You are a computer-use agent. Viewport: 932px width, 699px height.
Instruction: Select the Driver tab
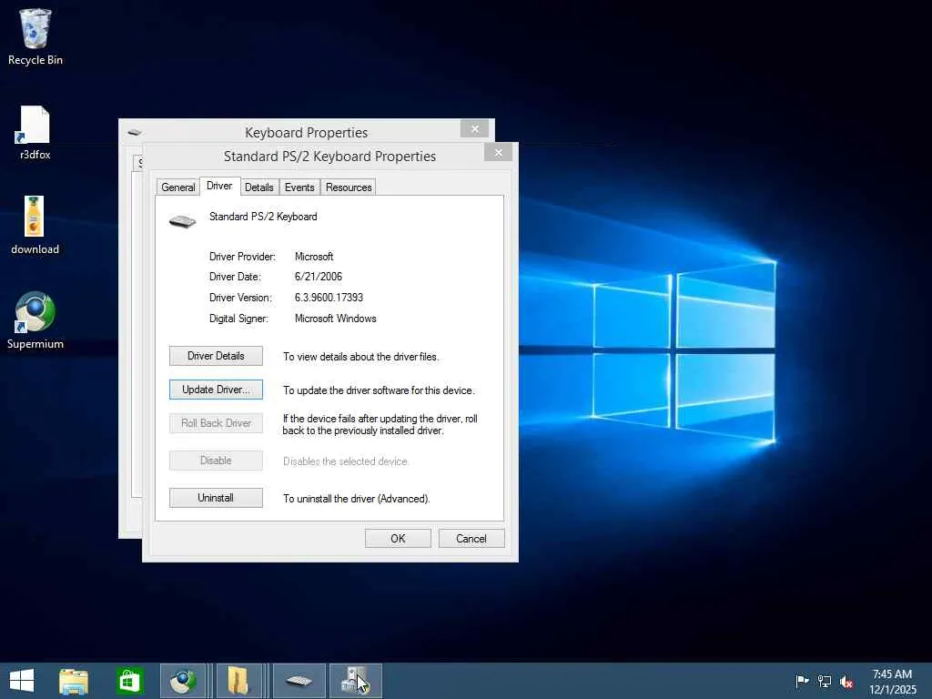tap(219, 186)
